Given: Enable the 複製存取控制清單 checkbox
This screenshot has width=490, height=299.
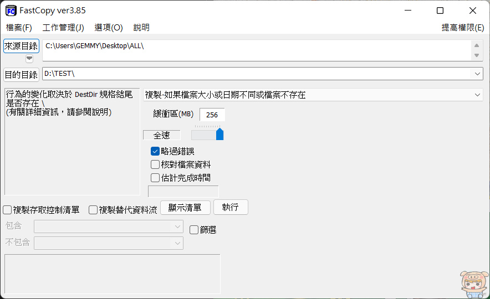Looking at the screenshot, I should (7, 210).
